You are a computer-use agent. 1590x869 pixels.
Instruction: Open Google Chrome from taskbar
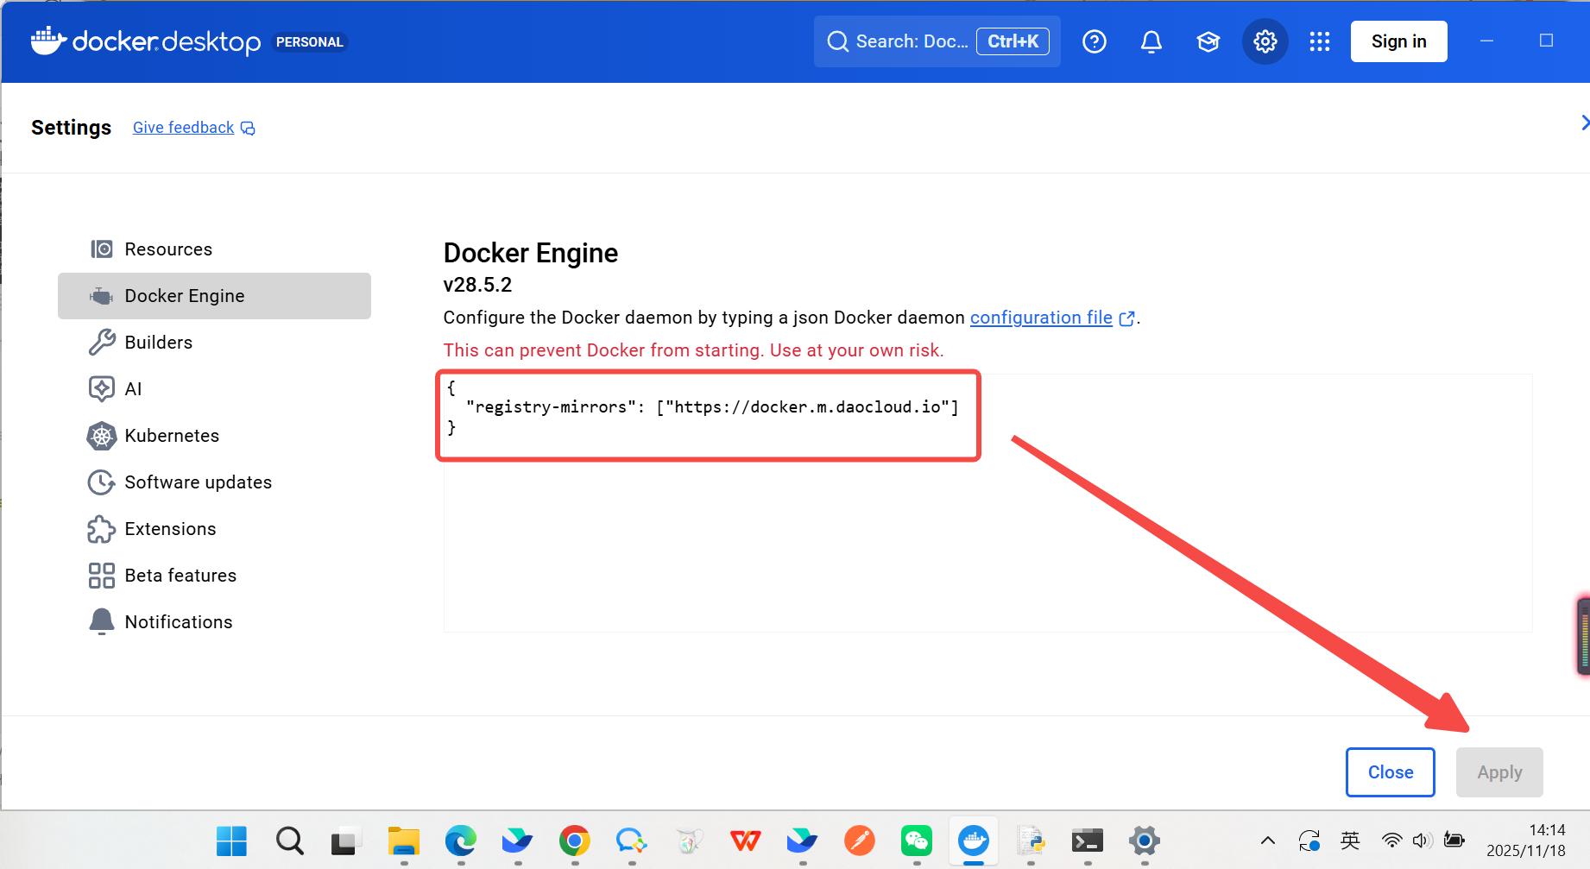[575, 841]
